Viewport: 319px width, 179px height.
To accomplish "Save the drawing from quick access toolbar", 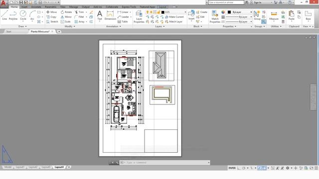I will point(21,2).
